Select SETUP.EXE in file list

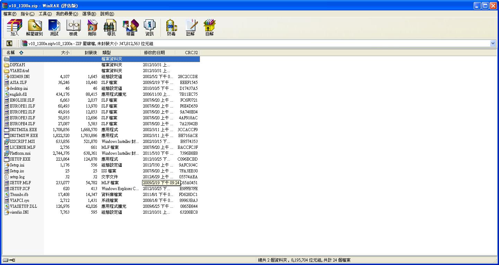coord(20,159)
